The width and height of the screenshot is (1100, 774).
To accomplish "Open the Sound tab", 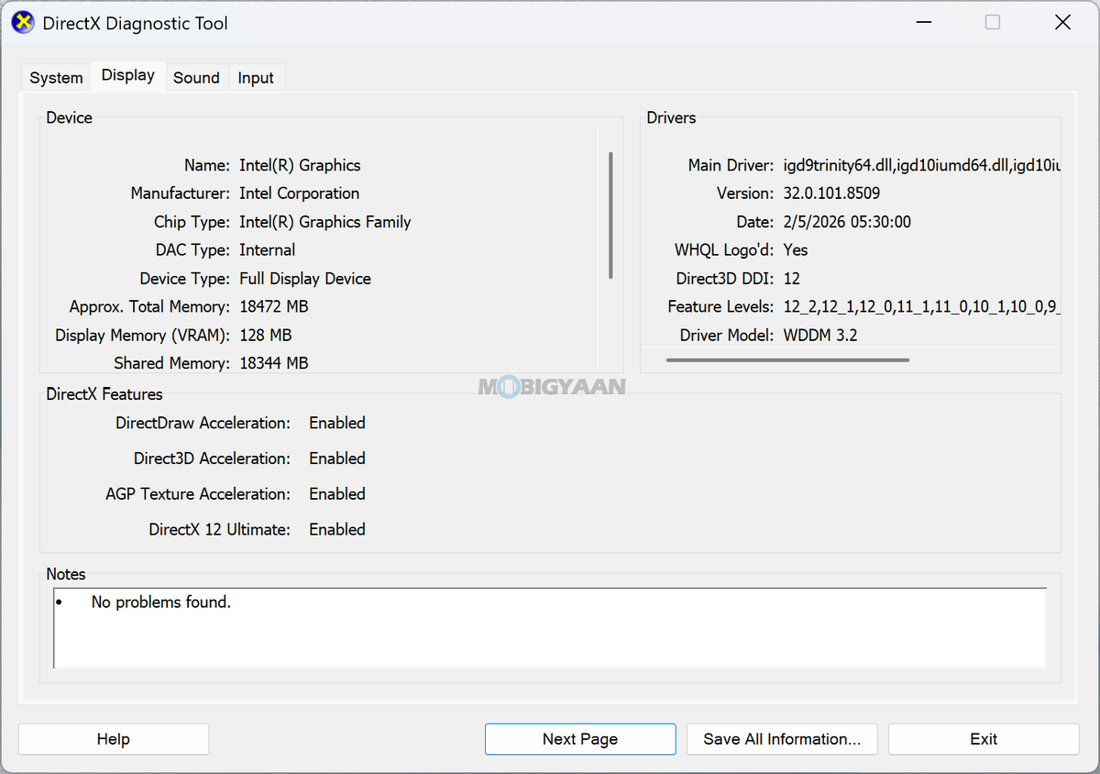I will (x=196, y=78).
